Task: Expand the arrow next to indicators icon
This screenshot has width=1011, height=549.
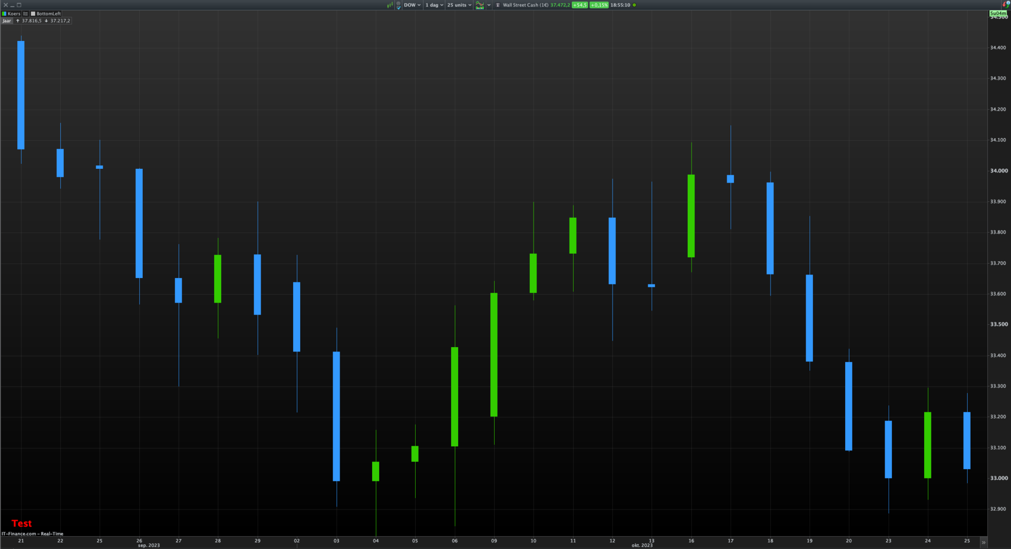Action: point(489,5)
